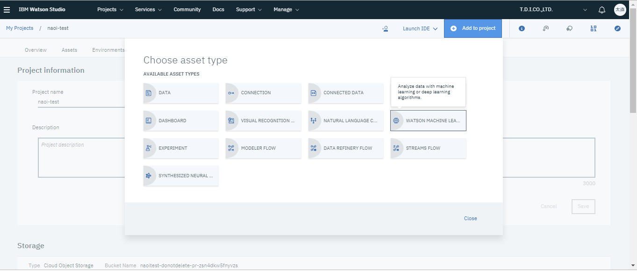This screenshot has height=271, width=637.
Task: Open the hamburger navigation menu
Action: pos(7,9)
